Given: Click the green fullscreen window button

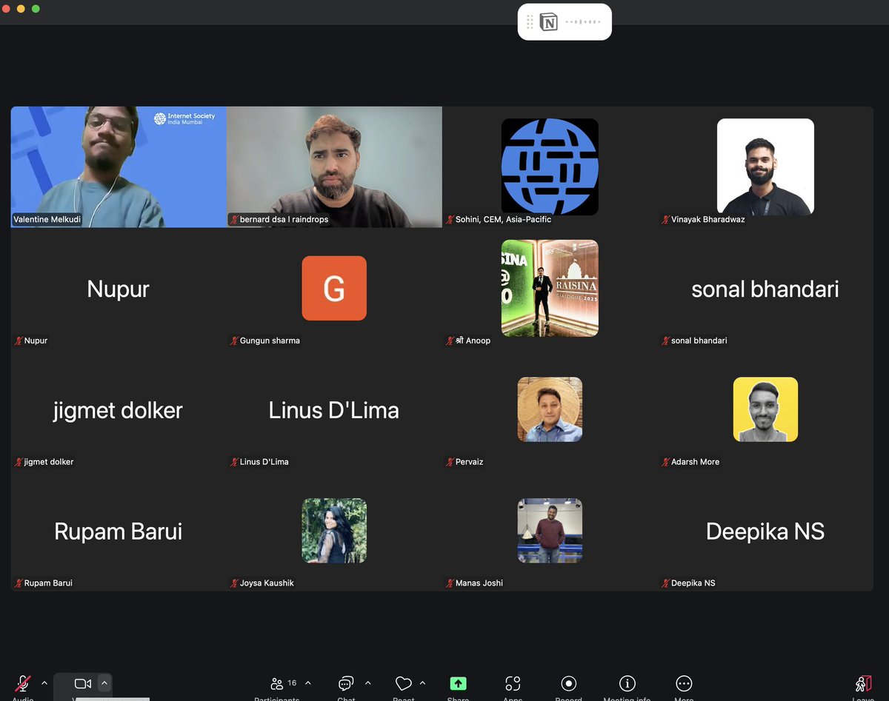Looking at the screenshot, I should (36, 9).
